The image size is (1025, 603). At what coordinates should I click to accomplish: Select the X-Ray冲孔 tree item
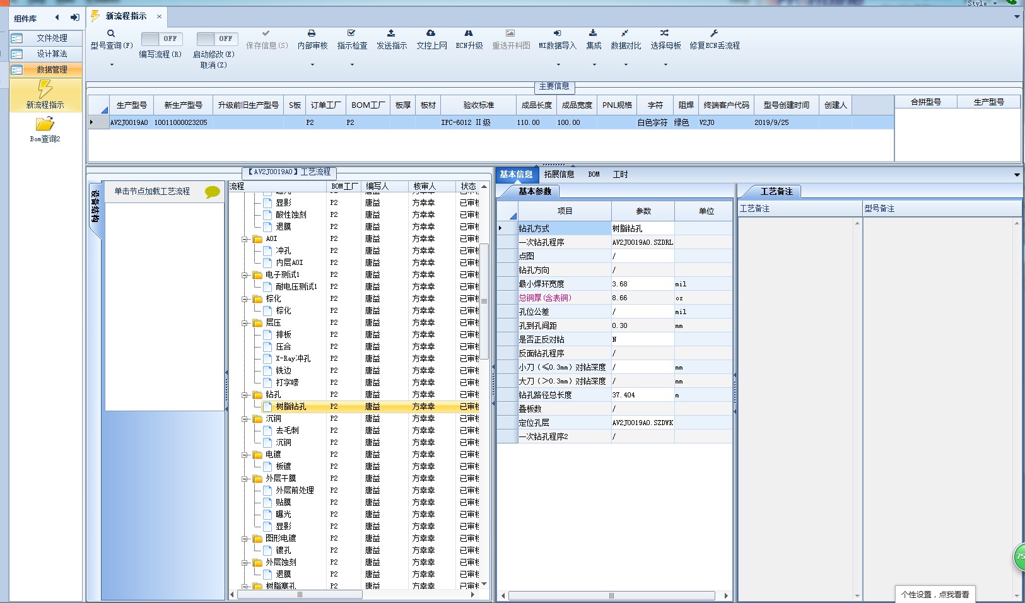pyautogui.click(x=293, y=359)
